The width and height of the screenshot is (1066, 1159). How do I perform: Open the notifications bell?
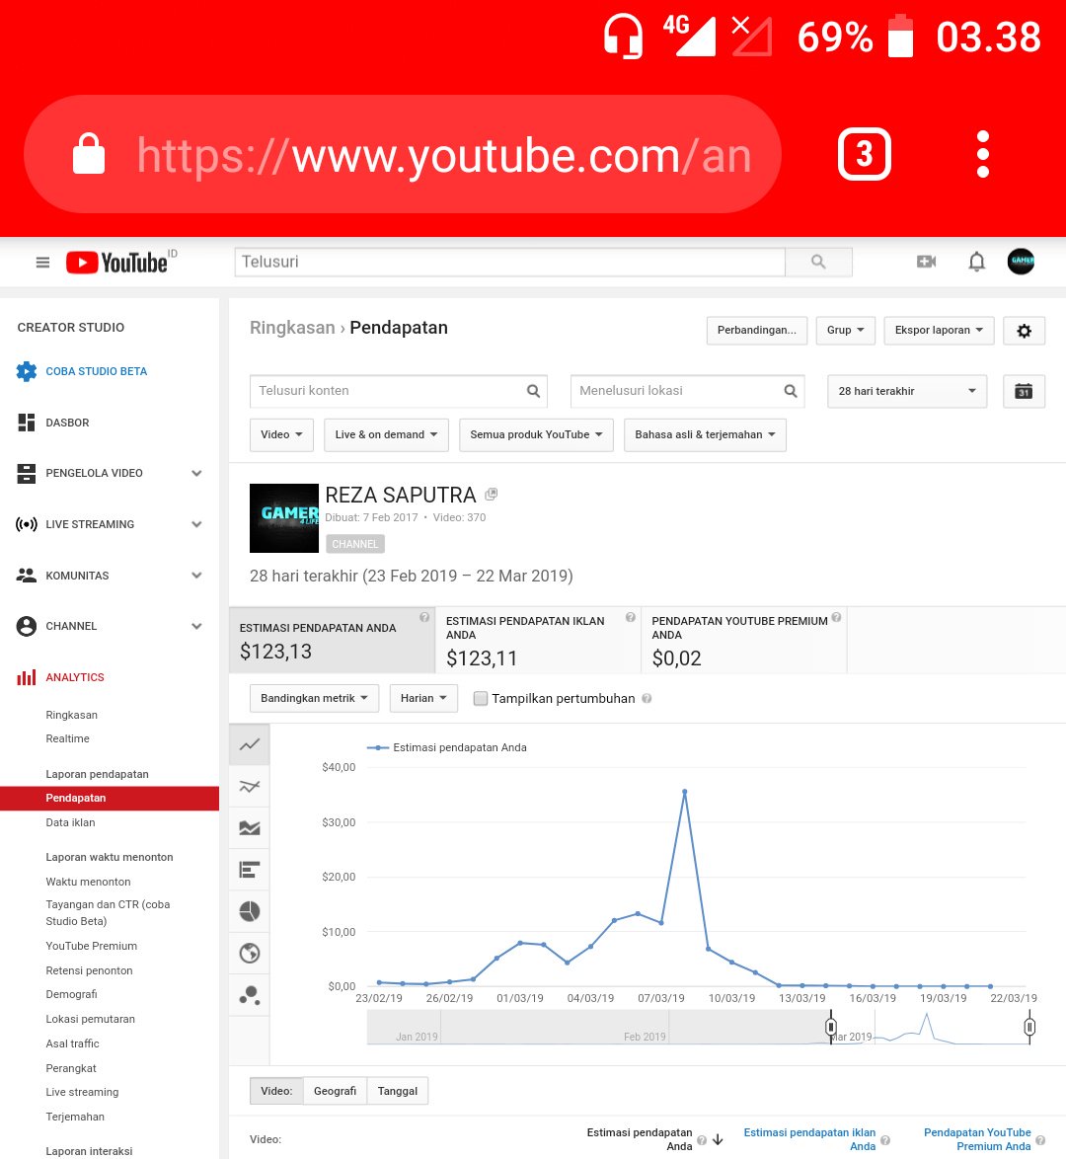click(976, 262)
